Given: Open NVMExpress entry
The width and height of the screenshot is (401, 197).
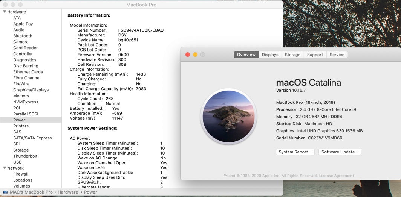Looking at the screenshot, I should click(26, 102).
